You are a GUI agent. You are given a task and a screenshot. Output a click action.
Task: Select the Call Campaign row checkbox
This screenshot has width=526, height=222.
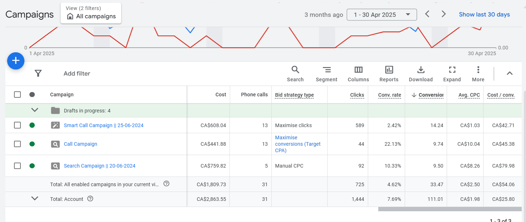click(17, 144)
